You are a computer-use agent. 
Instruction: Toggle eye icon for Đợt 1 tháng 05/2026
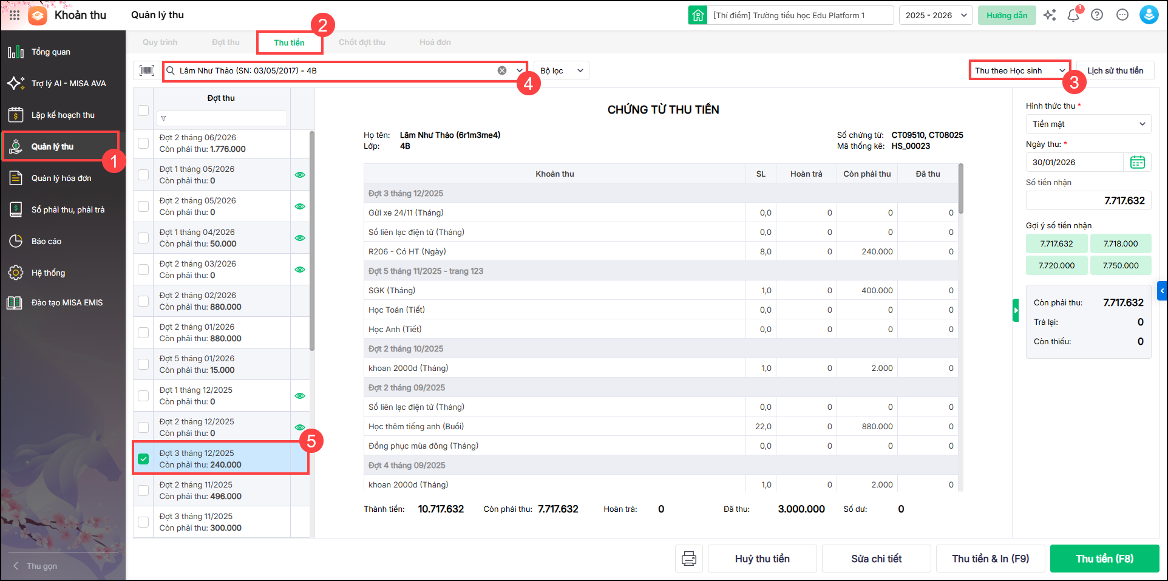299,175
